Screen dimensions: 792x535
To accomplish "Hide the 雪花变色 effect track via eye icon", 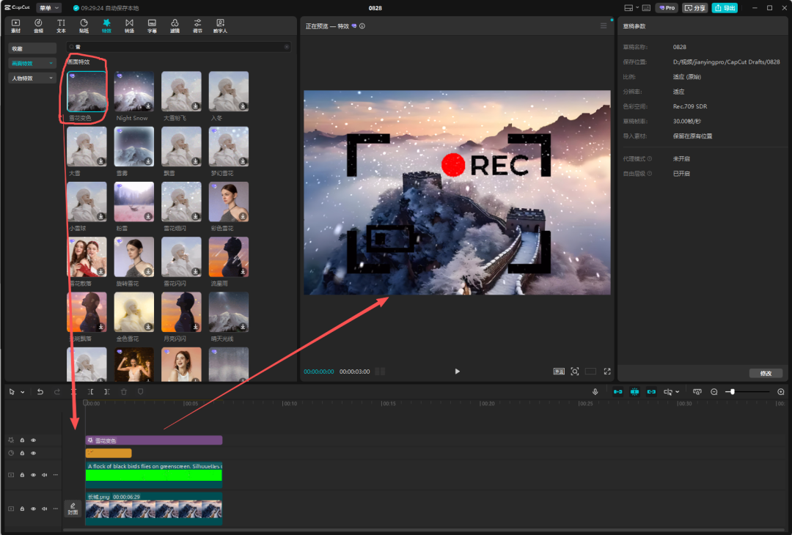I will [x=33, y=440].
